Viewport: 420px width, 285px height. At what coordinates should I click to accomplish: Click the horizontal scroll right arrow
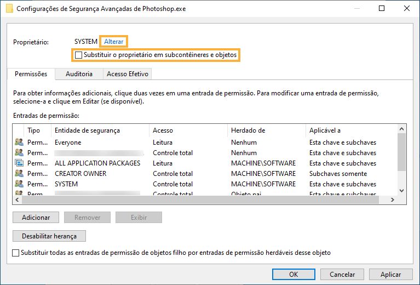(x=393, y=200)
